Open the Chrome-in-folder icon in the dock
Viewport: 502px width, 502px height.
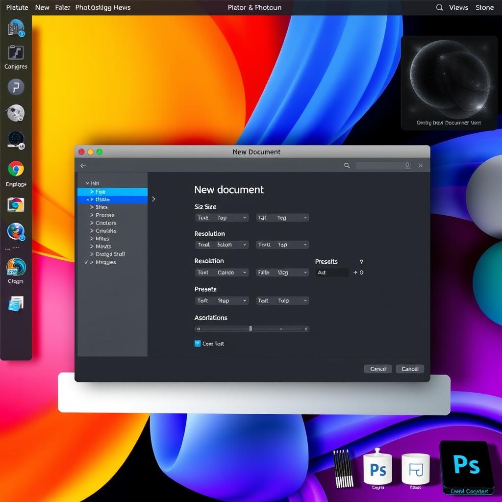[x=16, y=205]
